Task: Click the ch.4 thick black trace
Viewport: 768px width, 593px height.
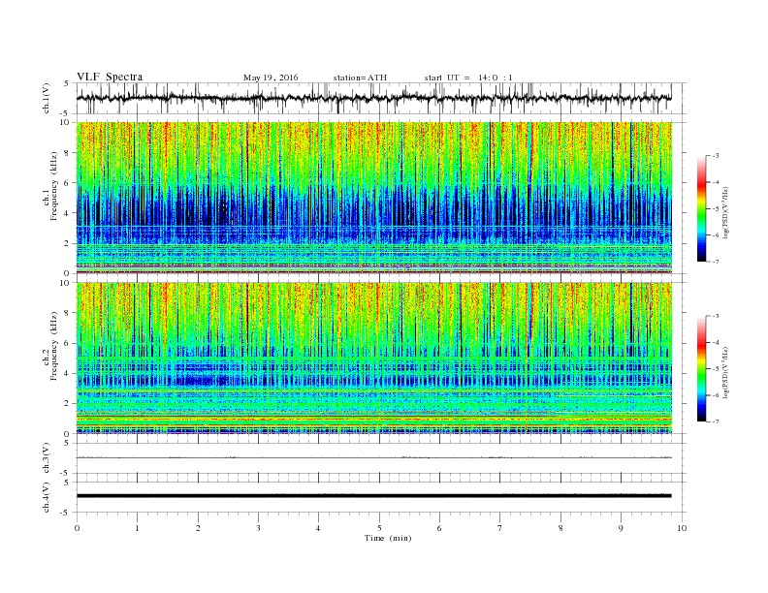Action: [x=373, y=496]
